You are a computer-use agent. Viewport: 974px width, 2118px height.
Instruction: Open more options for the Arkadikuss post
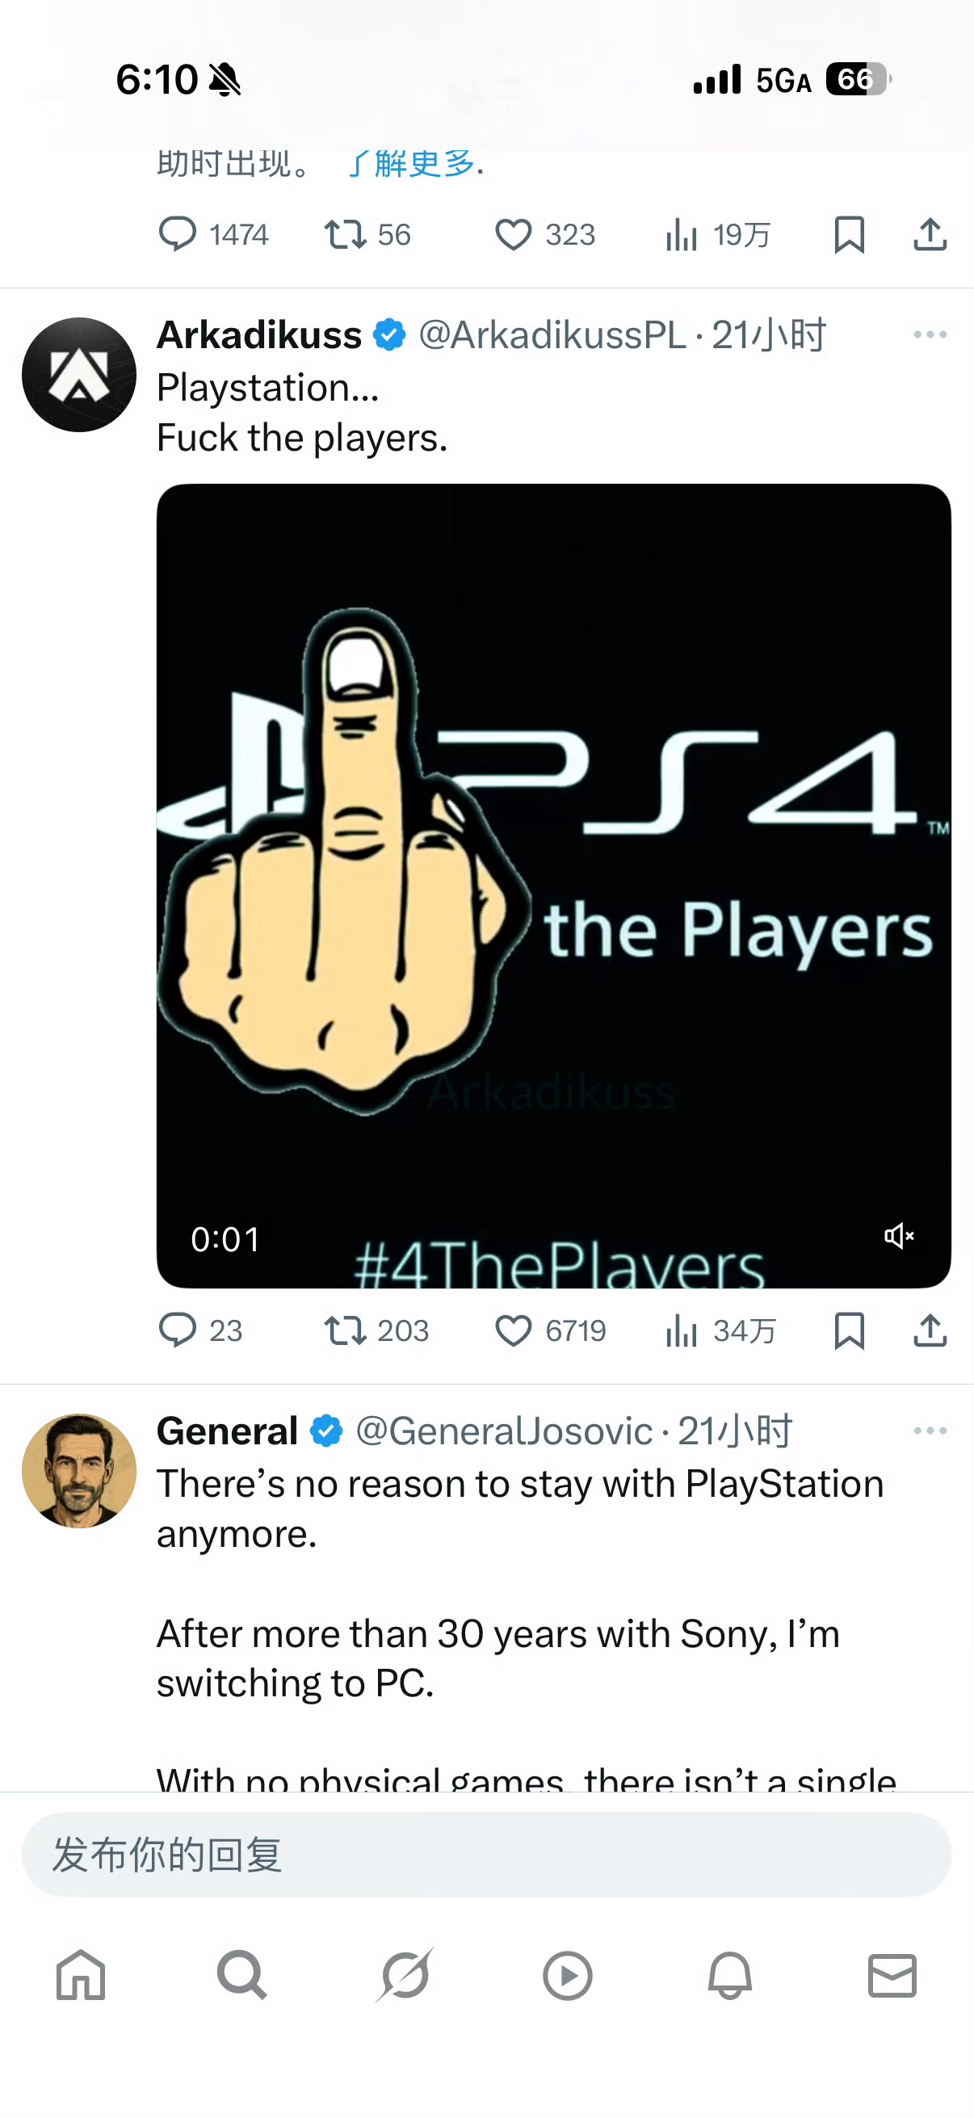point(930,334)
